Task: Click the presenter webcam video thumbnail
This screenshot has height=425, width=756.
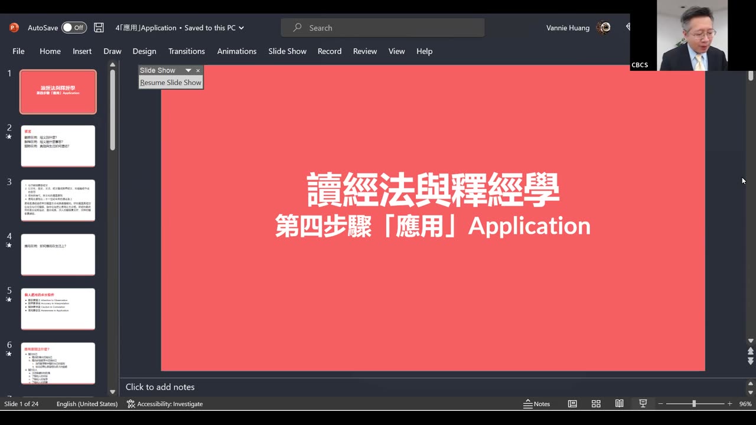Action: pos(692,35)
